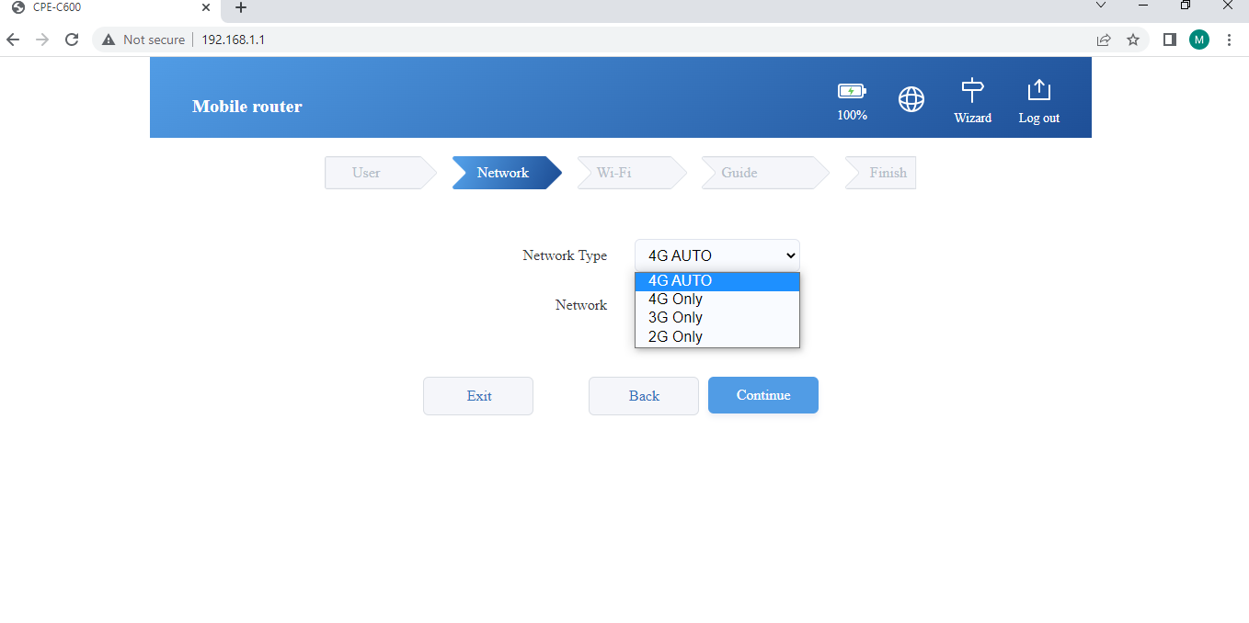
Task: Click the Network Type dropdown box
Action: tap(717, 255)
